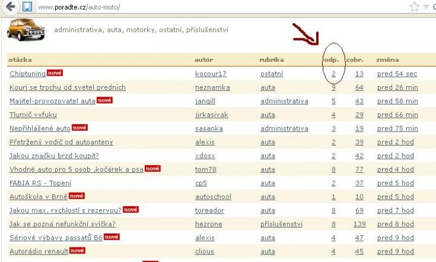Open 'FABIA RS - Topení' question

[41, 183]
